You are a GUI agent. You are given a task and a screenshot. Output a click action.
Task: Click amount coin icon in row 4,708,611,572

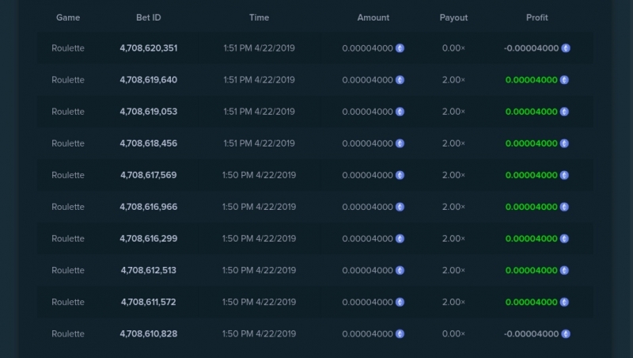pyautogui.click(x=400, y=302)
